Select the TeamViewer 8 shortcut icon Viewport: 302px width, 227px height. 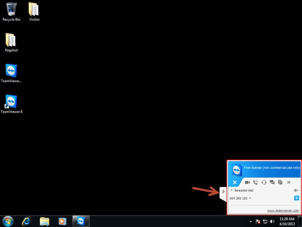[x=11, y=104]
